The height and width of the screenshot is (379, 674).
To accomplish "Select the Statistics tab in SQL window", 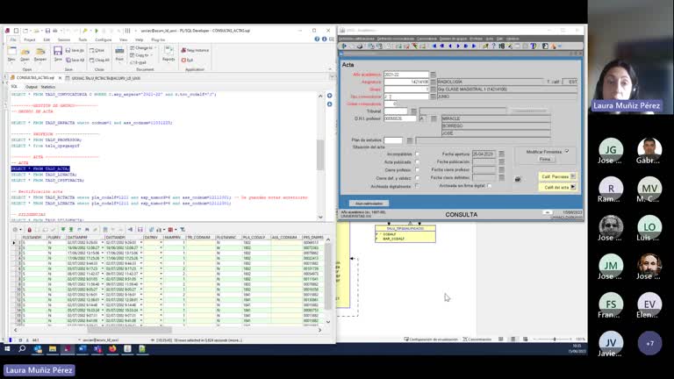I will click(47, 87).
